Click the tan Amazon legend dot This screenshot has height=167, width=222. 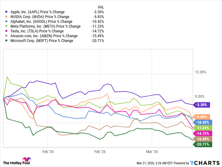[6, 36]
